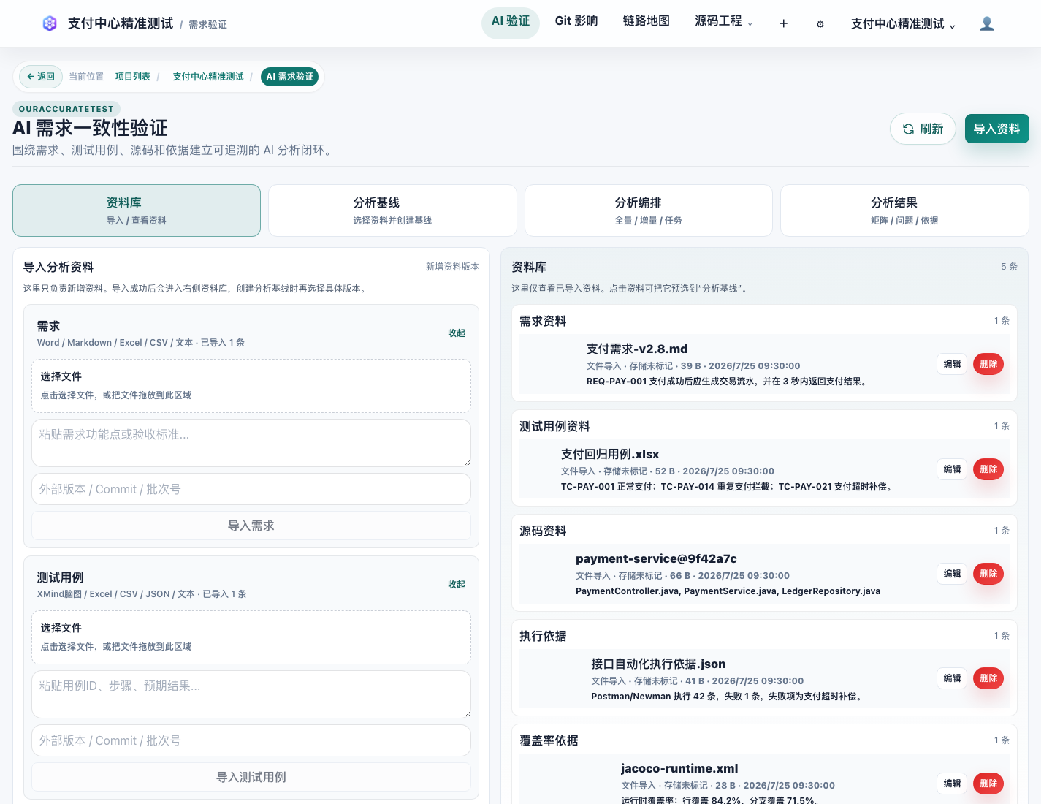Click the 导入资料 button

996,129
